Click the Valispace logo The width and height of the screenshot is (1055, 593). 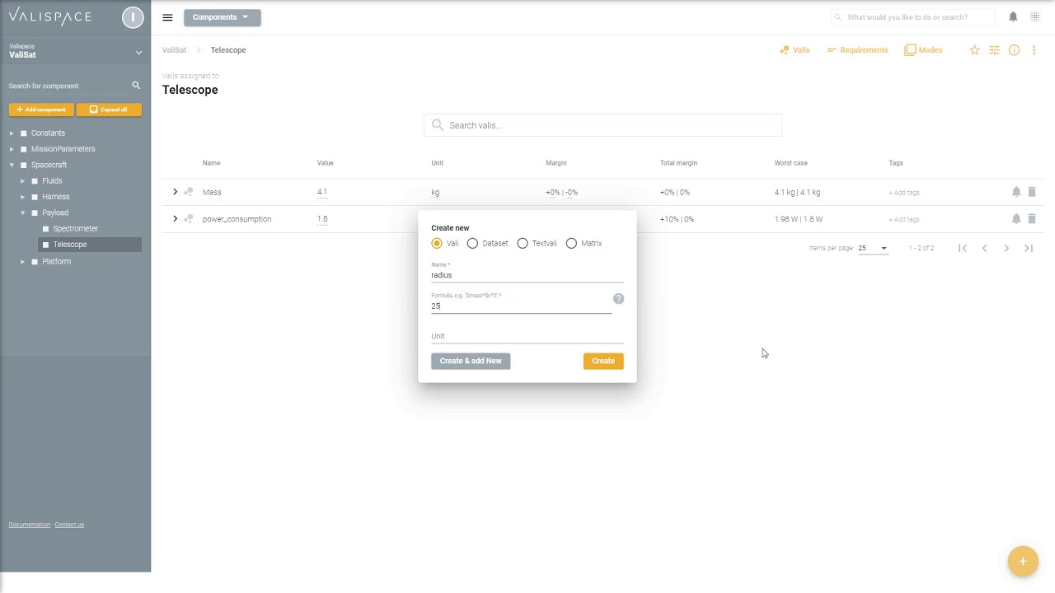point(50,17)
